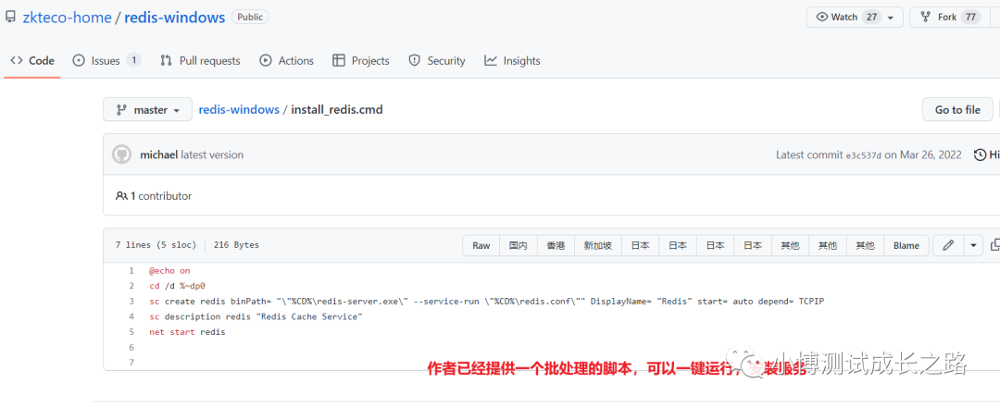Click the install_redis.cmd file name text

coord(337,110)
